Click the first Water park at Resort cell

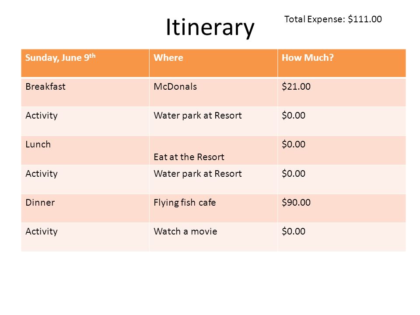[x=213, y=121]
